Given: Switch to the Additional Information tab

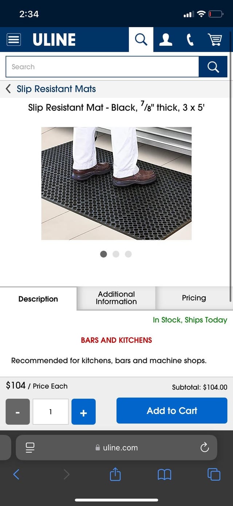Looking at the screenshot, I should point(116,298).
